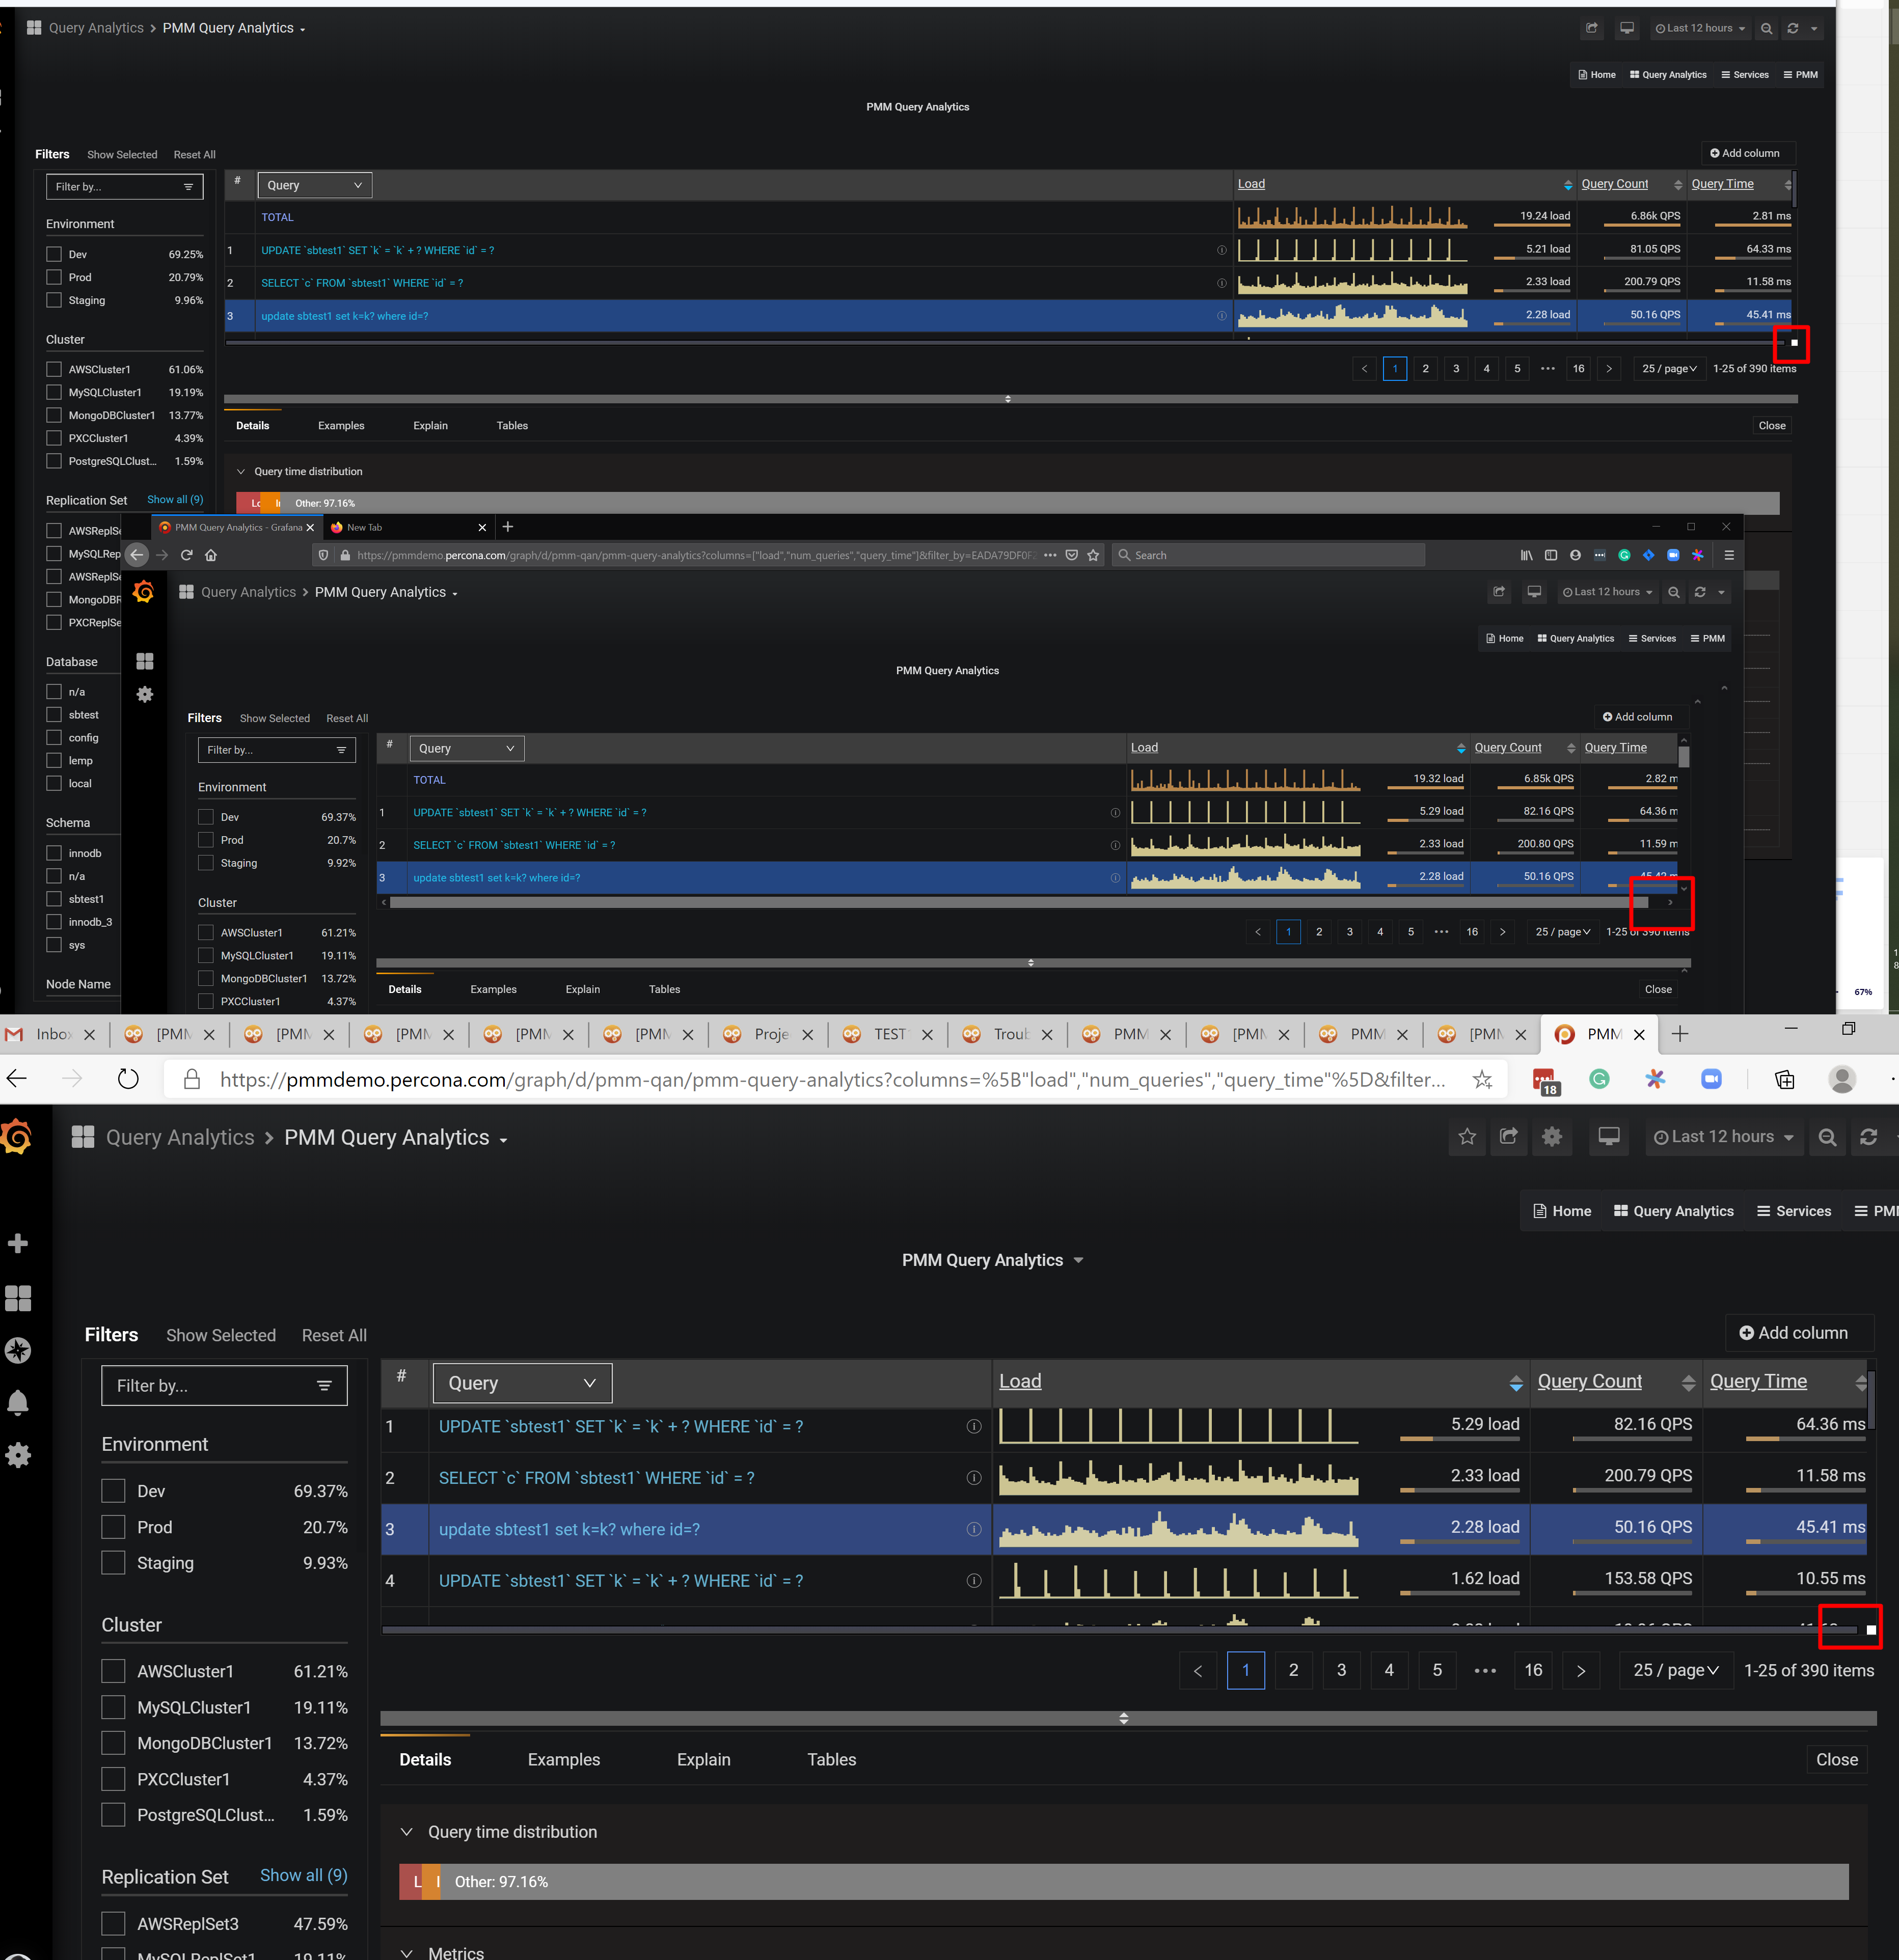The width and height of the screenshot is (1899, 1960).
Task: Open dashboard settings gear in bottom toolbar
Action: pyautogui.click(x=1552, y=1137)
